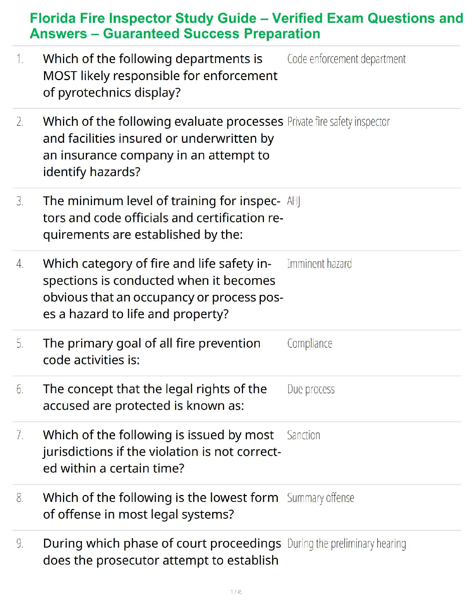This screenshot has width=473, height=613.
Task: Select the answer 'Private fire safety inspector'
Action: click(x=339, y=122)
